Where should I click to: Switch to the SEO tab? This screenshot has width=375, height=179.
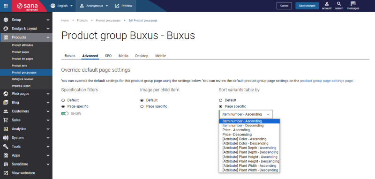click(108, 56)
